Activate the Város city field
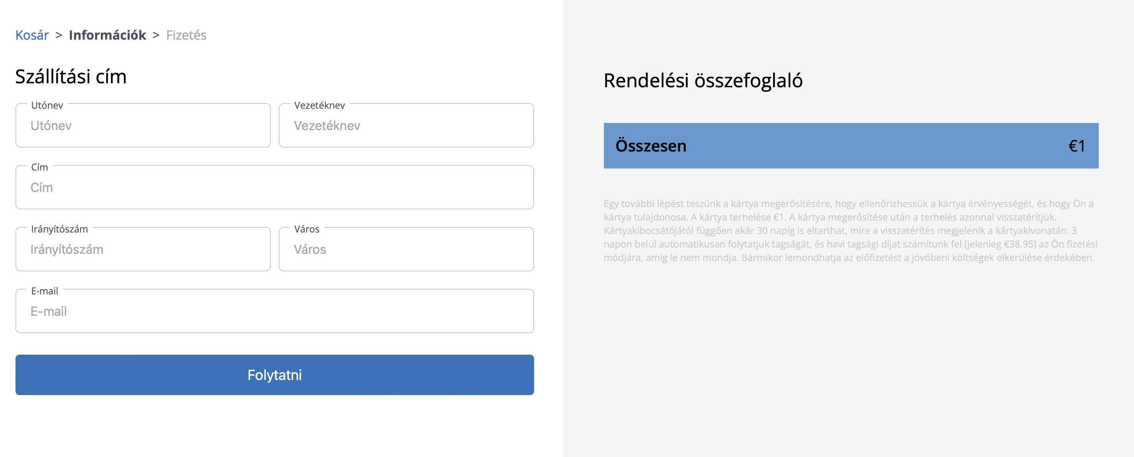The image size is (1134, 457). click(x=406, y=249)
